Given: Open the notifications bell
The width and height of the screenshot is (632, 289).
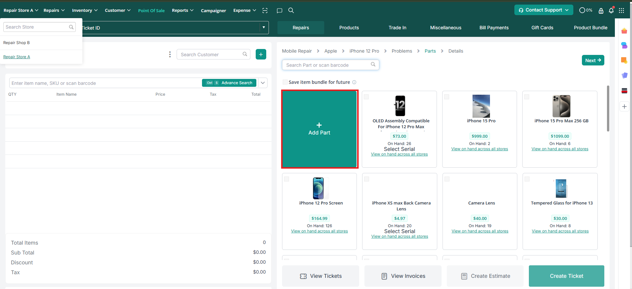Looking at the screenshot, I should 611,10.
